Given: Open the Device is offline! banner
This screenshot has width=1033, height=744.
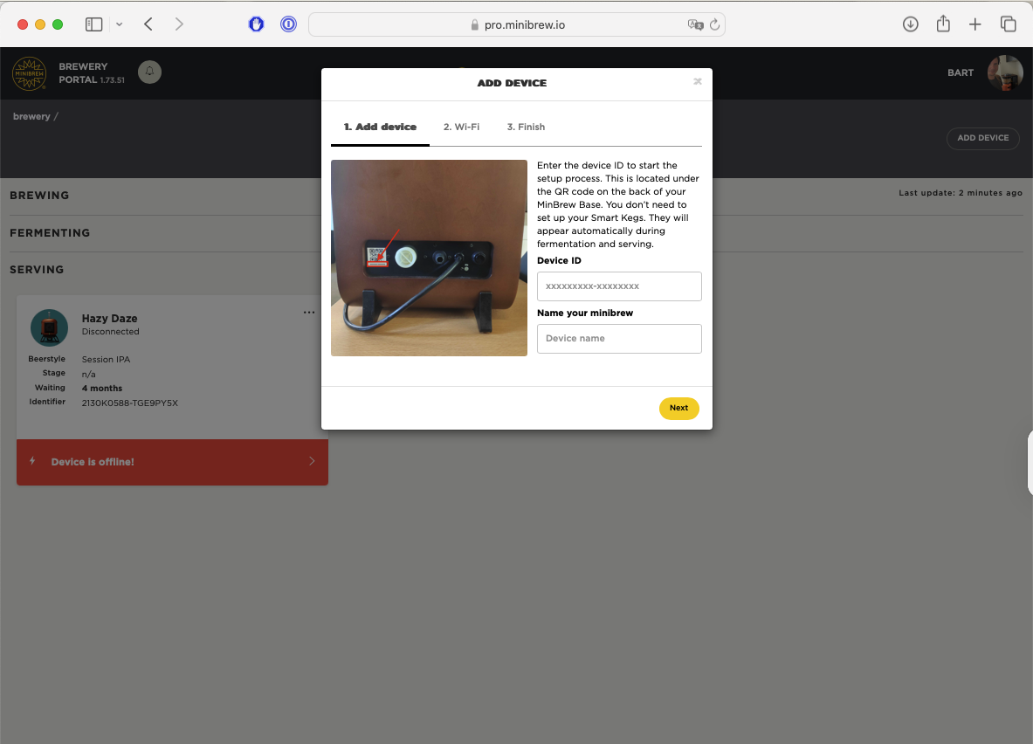Looking at the screenshot, I should 172,462.
